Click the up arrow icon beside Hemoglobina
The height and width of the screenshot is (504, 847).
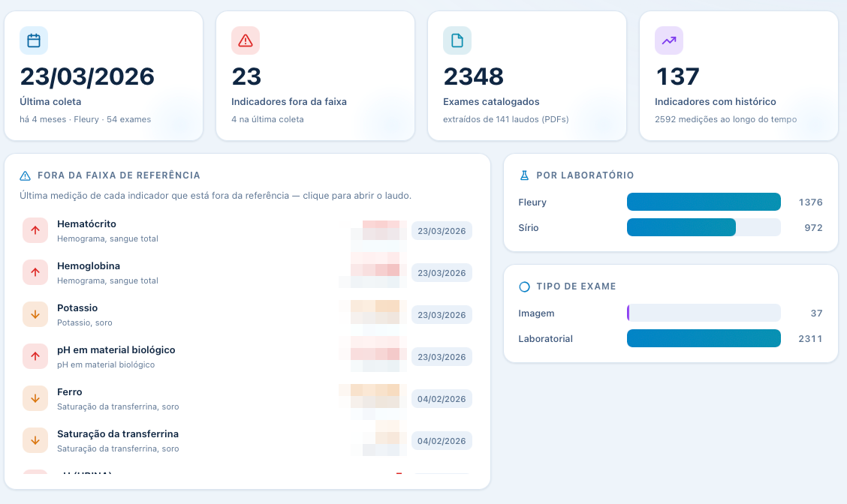35,272
